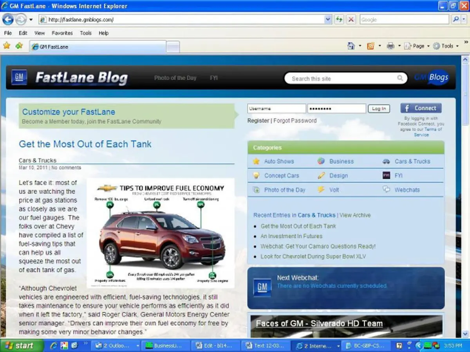Click Photo of the Day nav link in header
Viewport: 470px width, 352px height.
click(175, 78)
